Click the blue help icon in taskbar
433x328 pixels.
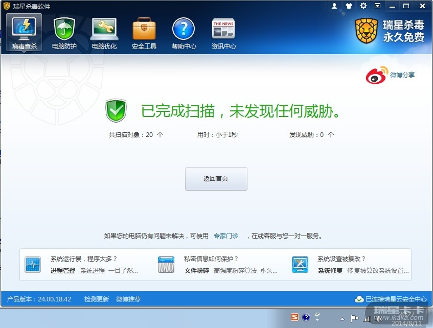[x=306, y=317]
